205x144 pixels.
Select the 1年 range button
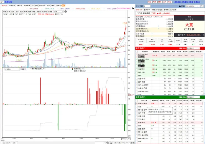[x=122, y=143]
